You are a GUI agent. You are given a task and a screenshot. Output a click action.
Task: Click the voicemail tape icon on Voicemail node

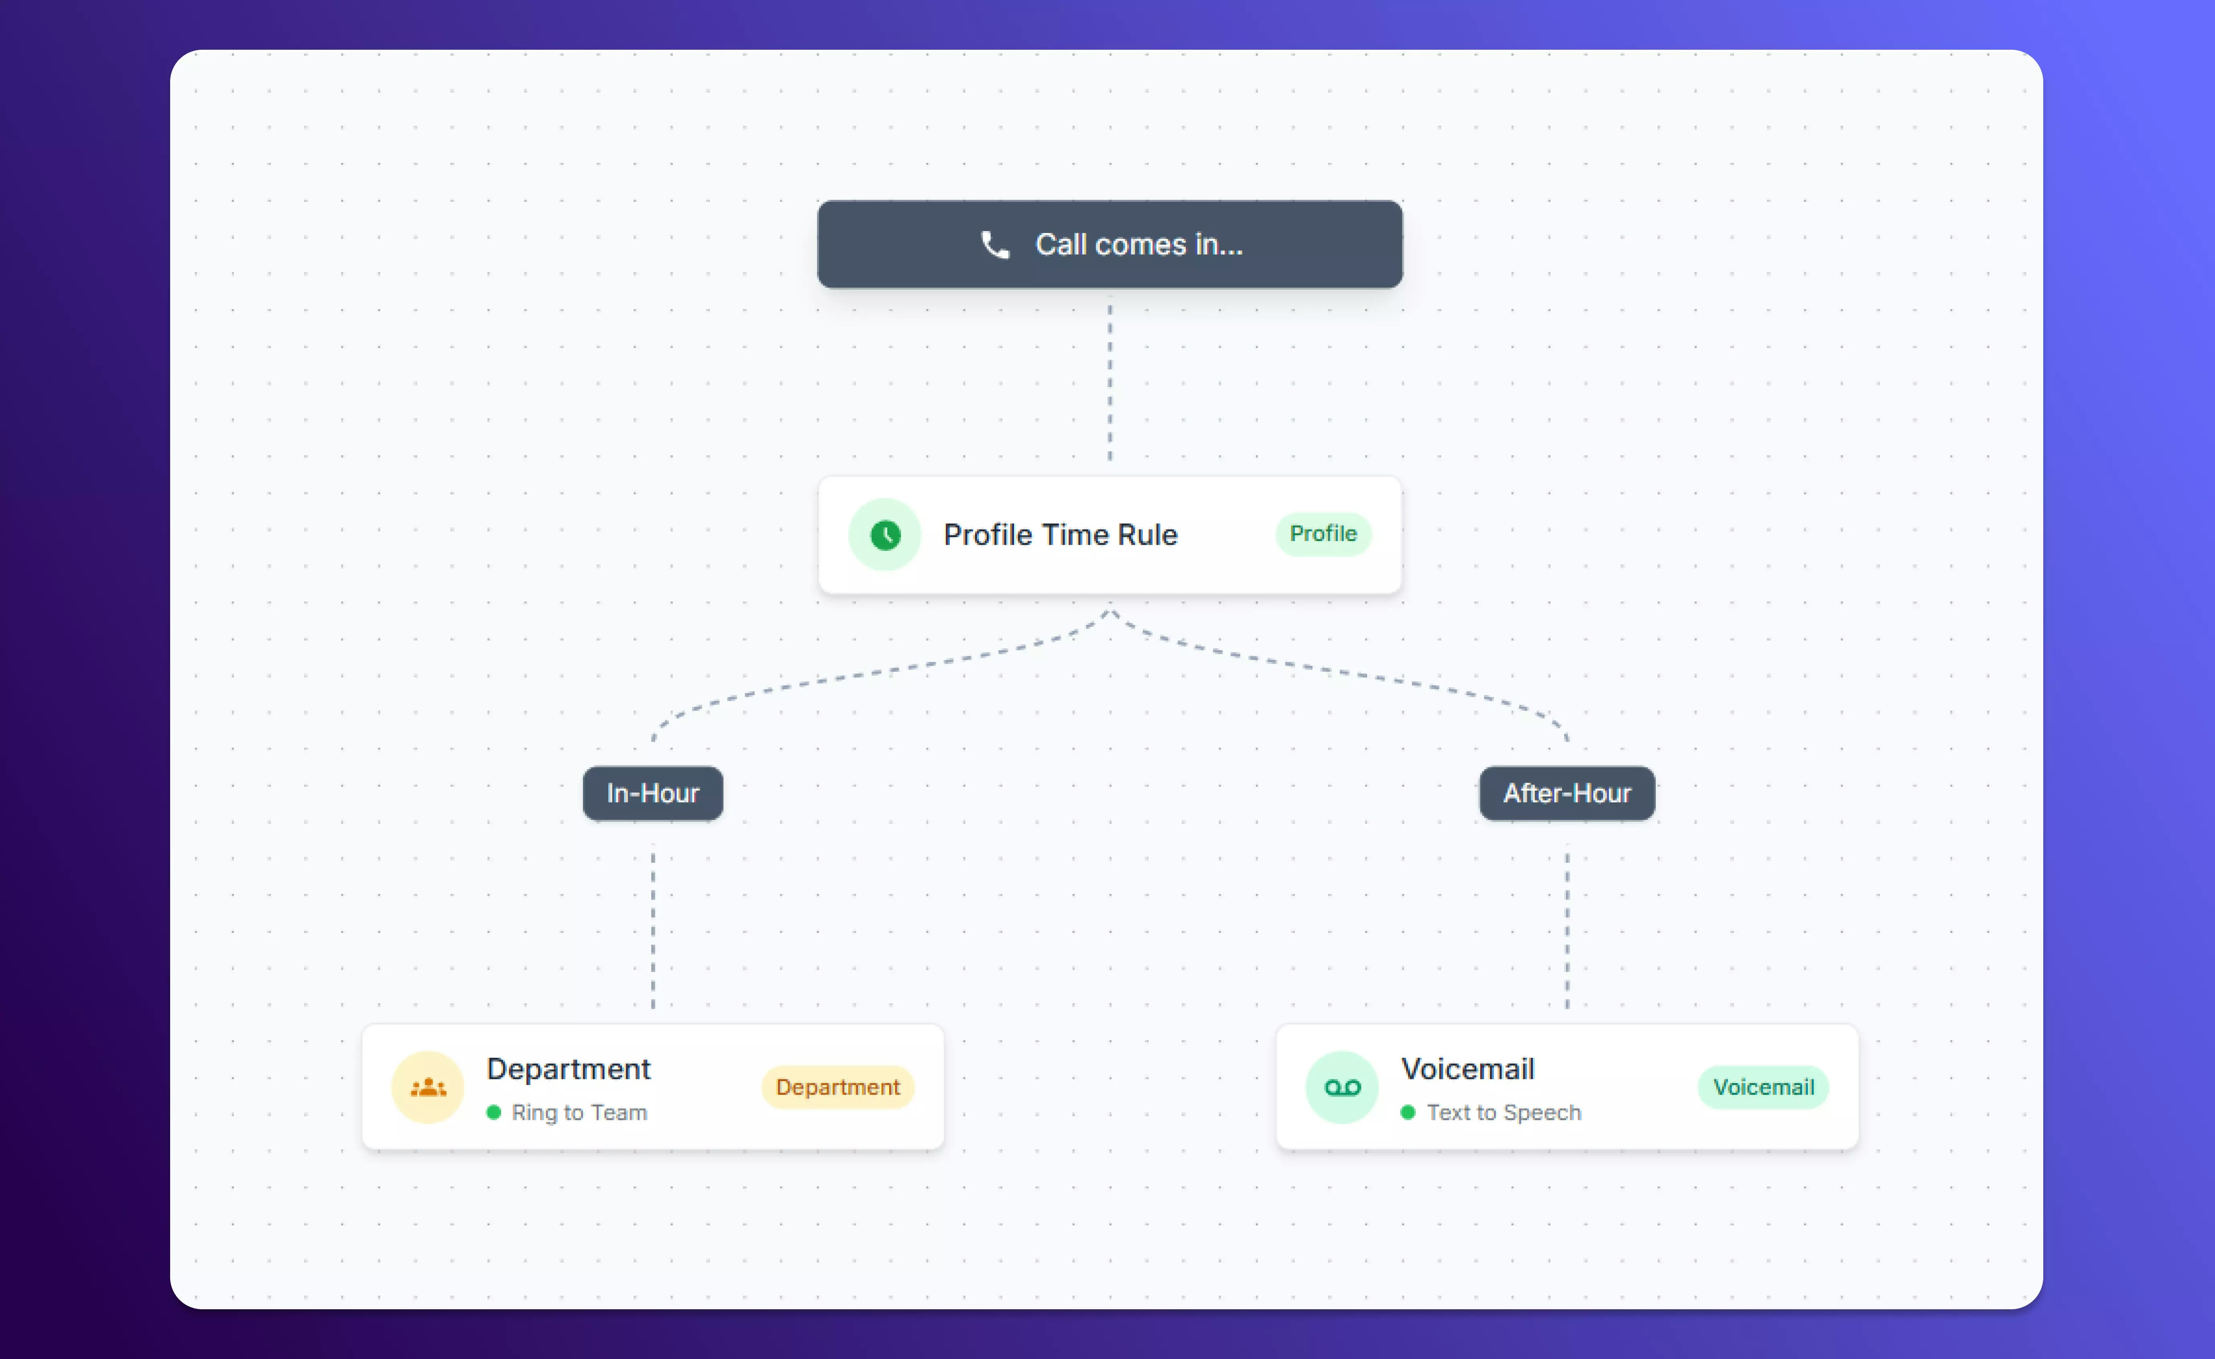[x=1341, y=1087]
